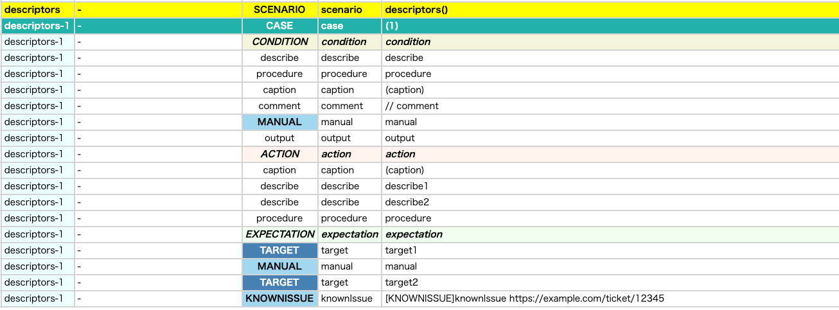Click the describe2 cell

(610, 202)
